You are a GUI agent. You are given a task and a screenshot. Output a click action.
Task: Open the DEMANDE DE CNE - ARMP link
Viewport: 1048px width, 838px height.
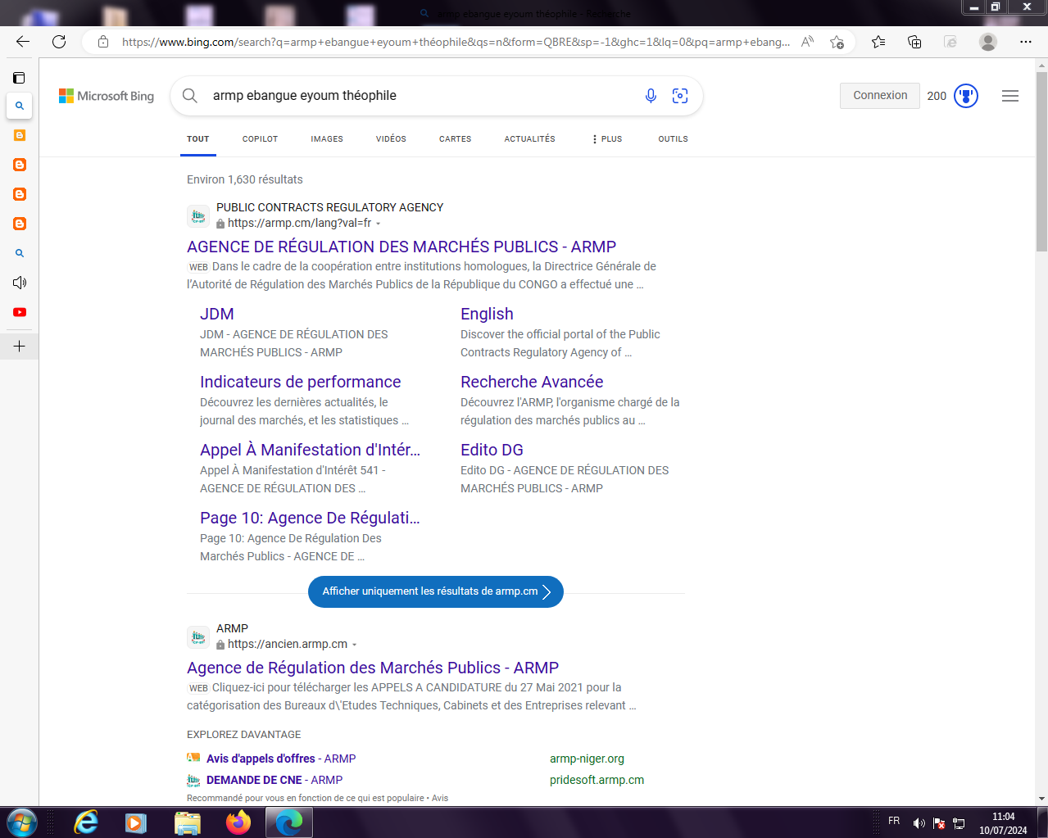coord(274,780)
